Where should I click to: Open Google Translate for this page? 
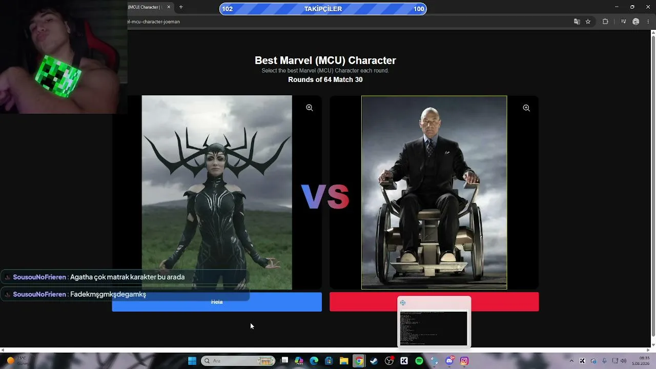[x=577, y=22]
